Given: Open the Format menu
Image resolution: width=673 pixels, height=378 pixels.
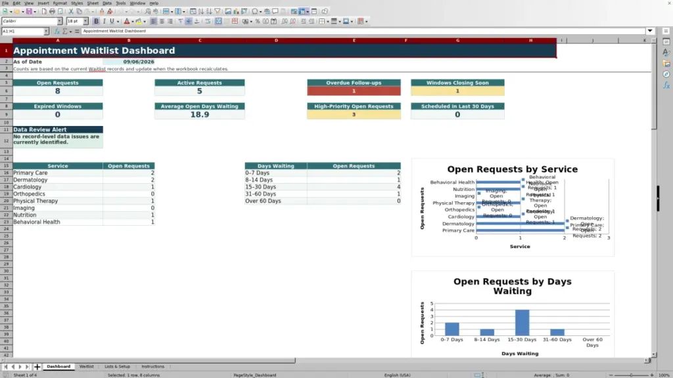Looking at the screenshot, I should click(x=60, y=3).
